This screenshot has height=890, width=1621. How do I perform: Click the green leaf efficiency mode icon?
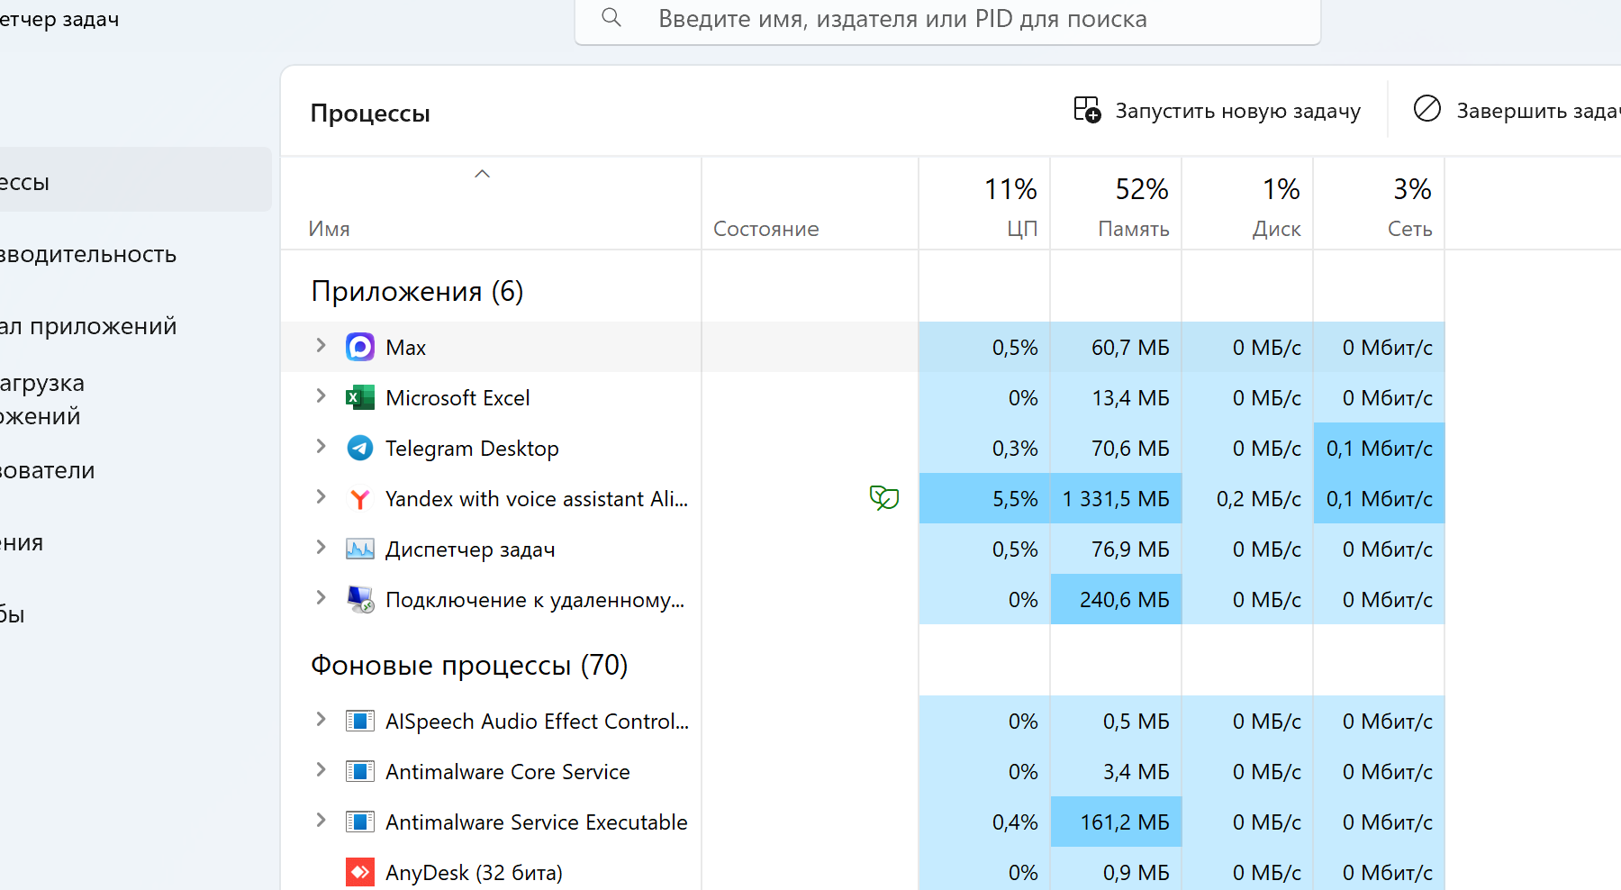[884, 497]
